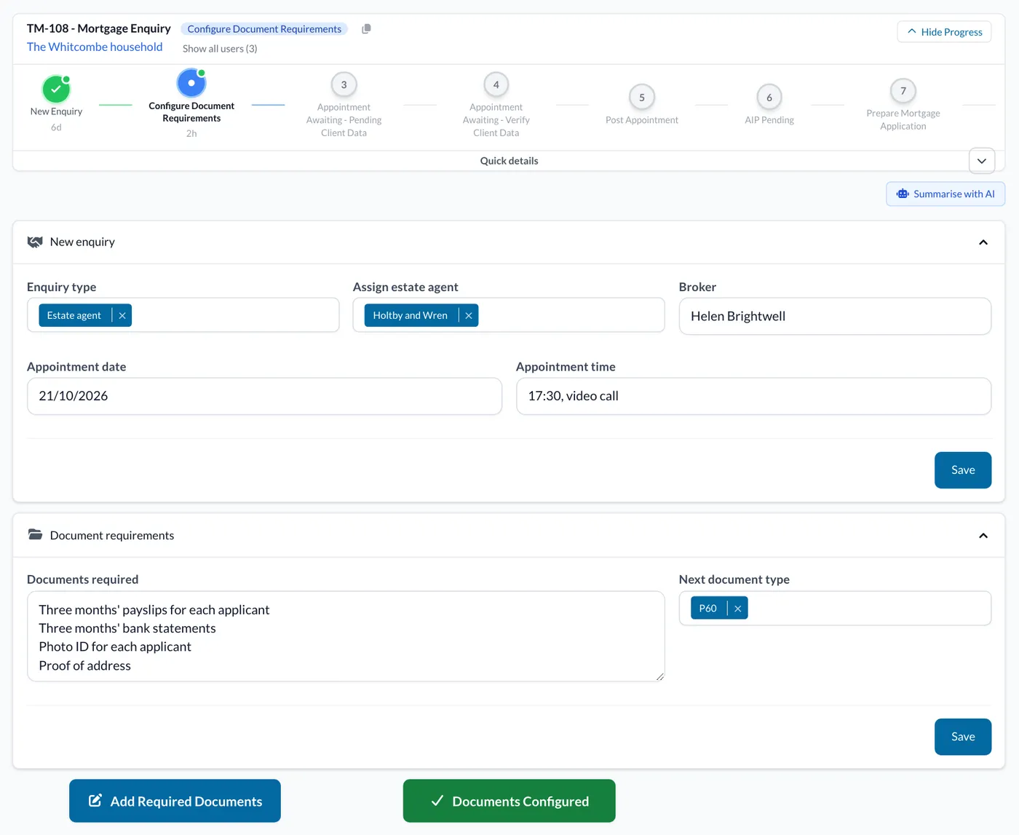Image resolution: width=1019 pixels, height=835 pixels.
Task: Remove the P60 document type tag
Action: click(x=738, y=609)
